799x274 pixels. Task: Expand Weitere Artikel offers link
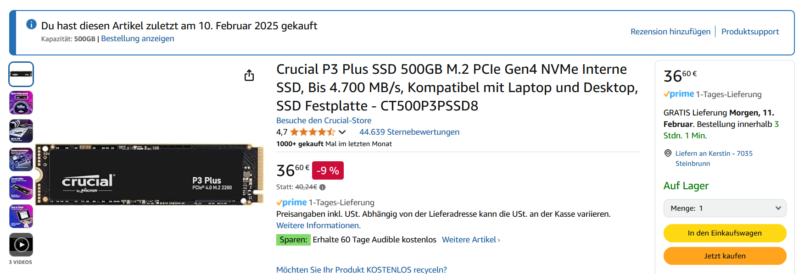pos(471,240)
